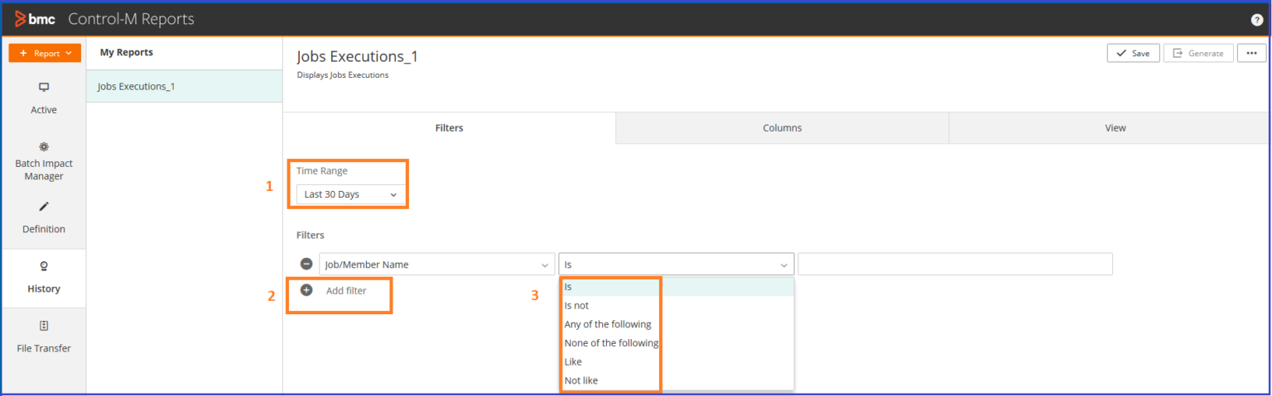Open the File Transfer section
The image size is (1272, 396).
pos(44,336)
